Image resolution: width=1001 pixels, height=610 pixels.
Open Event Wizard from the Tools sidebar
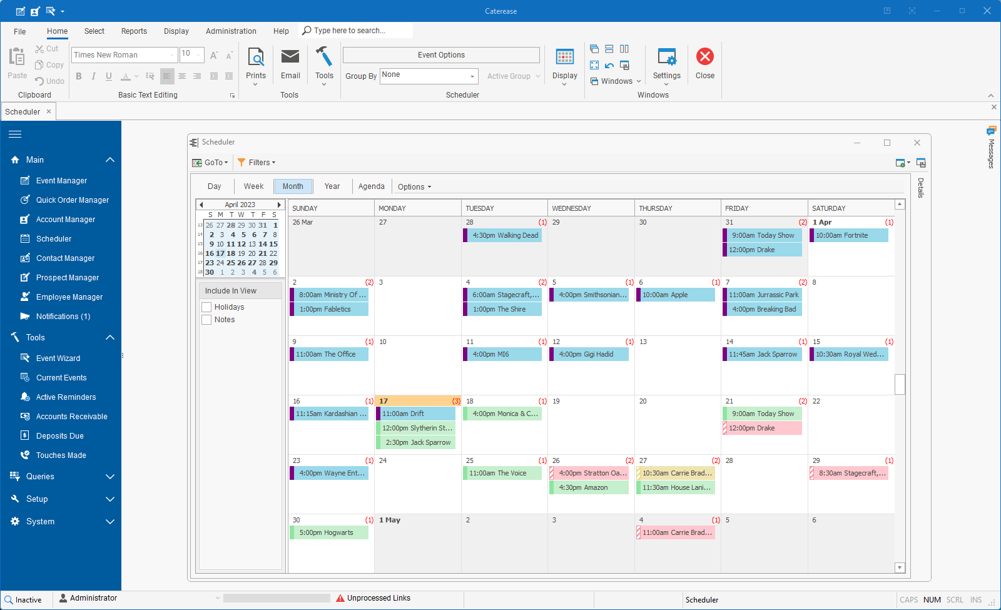[x=59, y=358]
